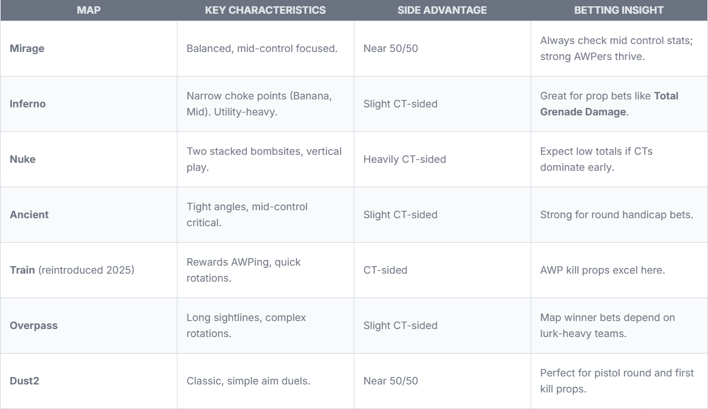708x409 pixels.
Task: Click the BETTING INSIGHT column header
Action: (619, 10)
